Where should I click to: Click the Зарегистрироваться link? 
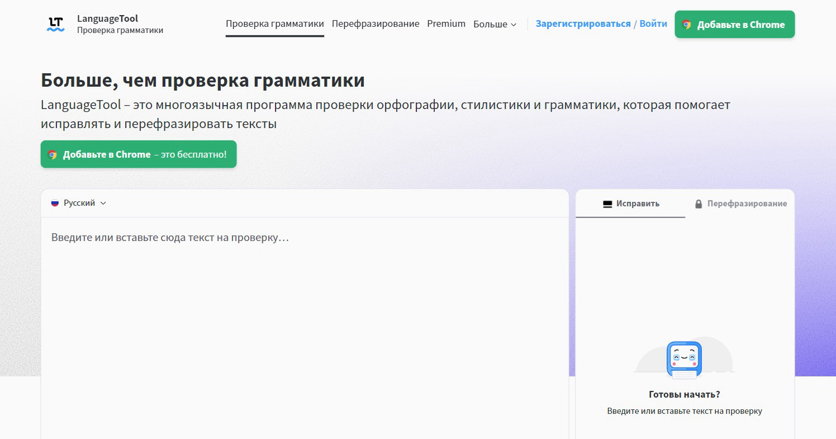[x=583, y=23]
